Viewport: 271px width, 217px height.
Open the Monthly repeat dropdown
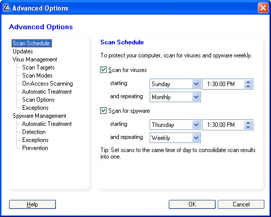point(175,97)
